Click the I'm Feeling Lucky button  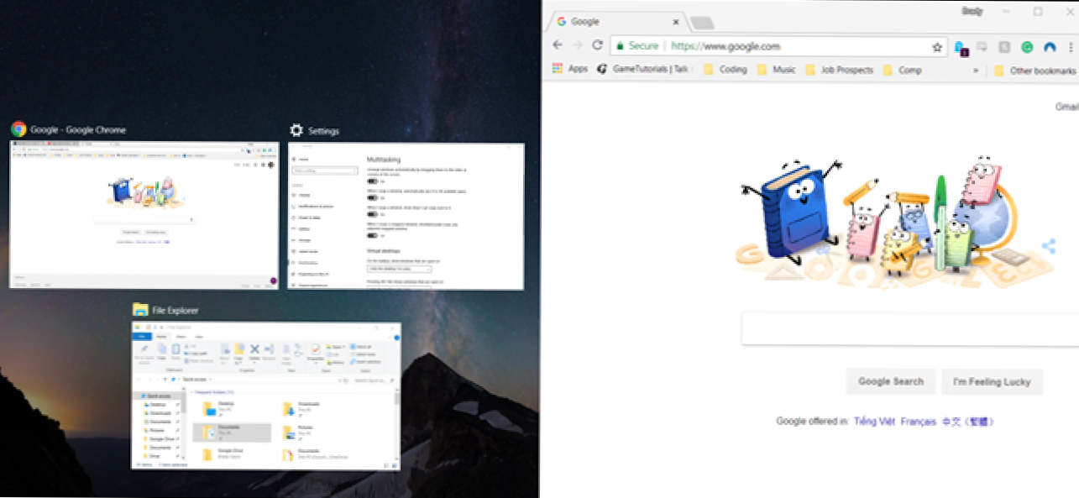click(991, 381)
